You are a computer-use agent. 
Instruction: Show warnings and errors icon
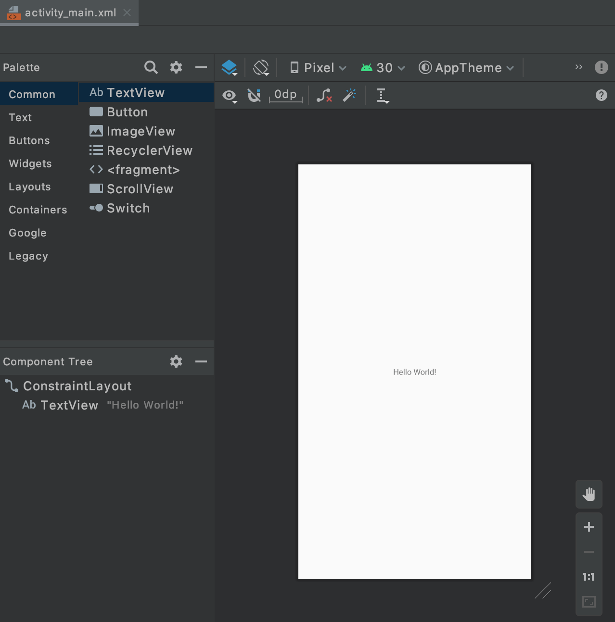pos(602,67)
